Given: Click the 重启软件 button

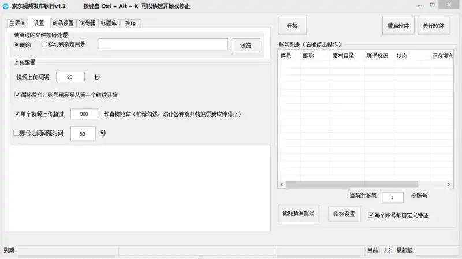Looking at the screenshot, I should pos(398,26).
